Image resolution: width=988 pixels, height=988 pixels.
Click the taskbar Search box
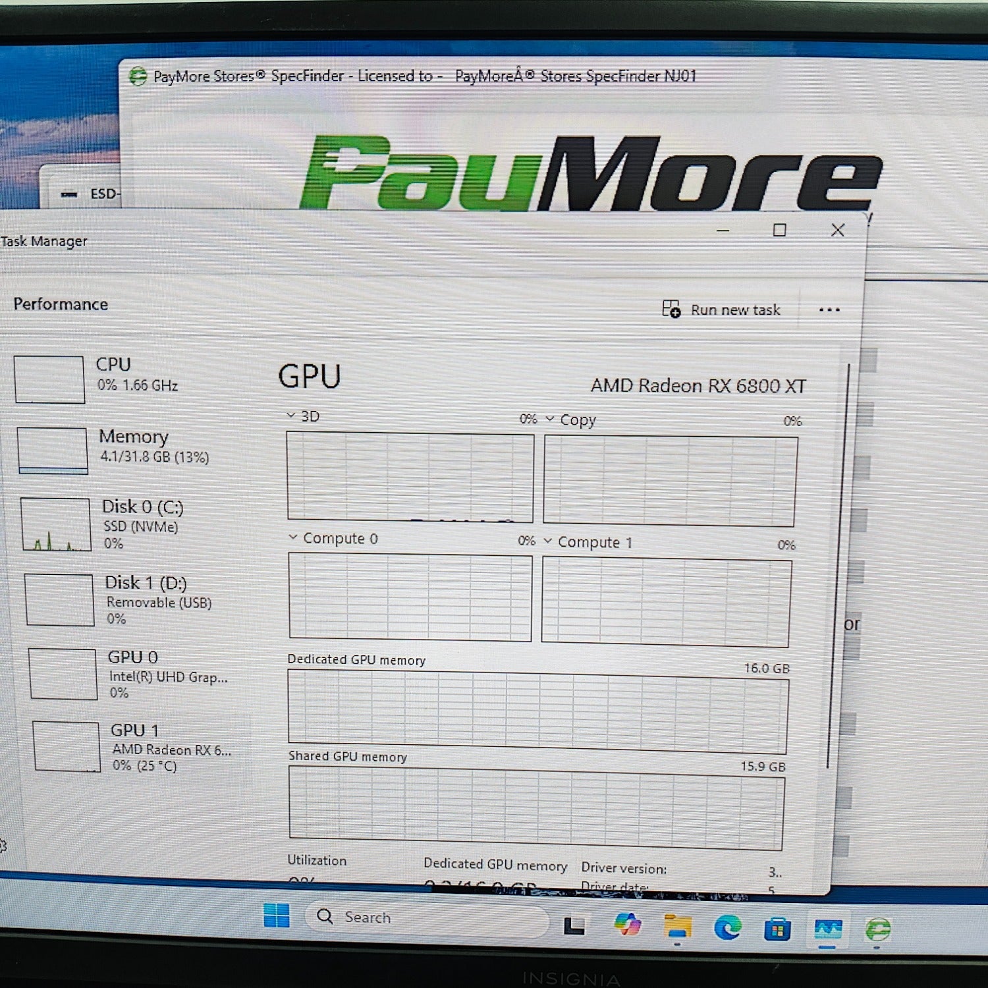point(426,918)
